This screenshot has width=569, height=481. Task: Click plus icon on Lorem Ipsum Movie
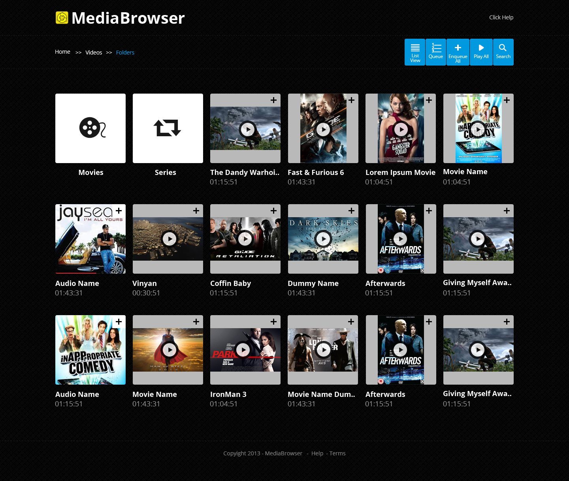[429, 100]
